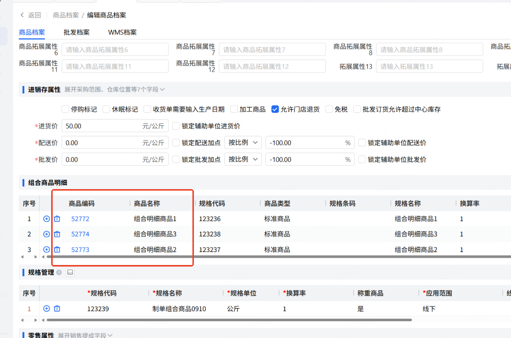Click 线下 application scope cell
This screenshot has width=511, height=338.
coord(429,309)
